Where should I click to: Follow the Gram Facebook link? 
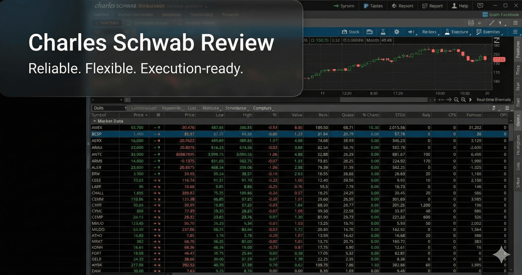pyautogui.click(x=501, y=14)
